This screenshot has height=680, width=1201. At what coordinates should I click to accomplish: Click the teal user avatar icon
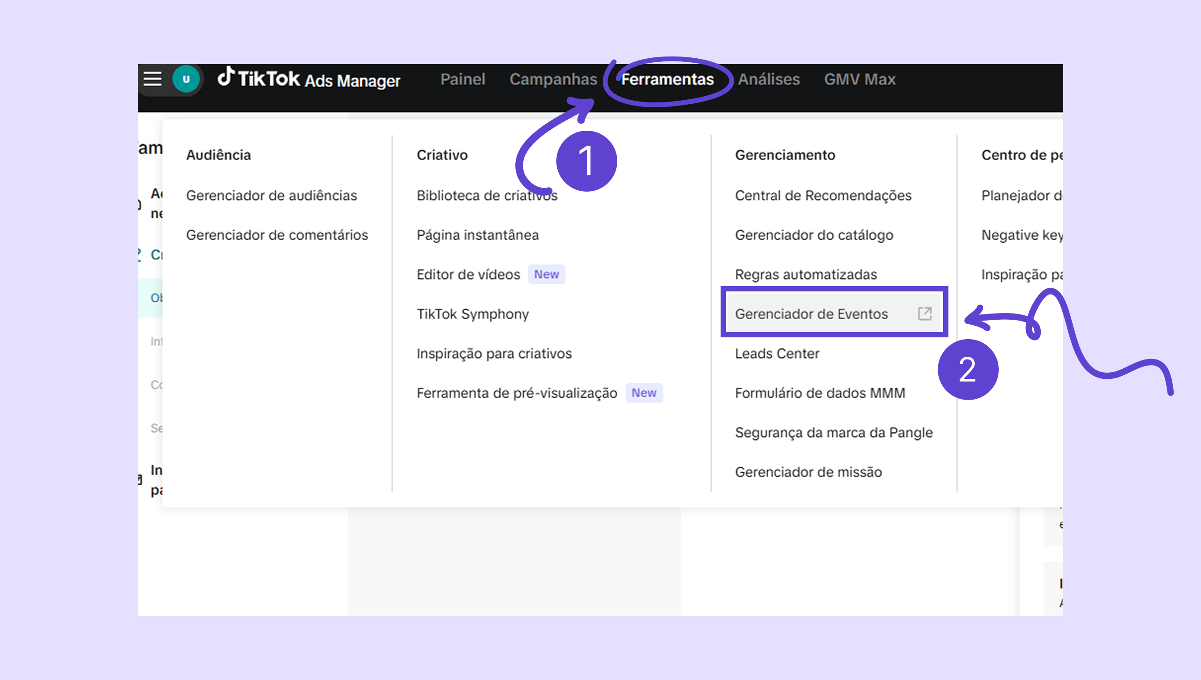coord(186,79)
